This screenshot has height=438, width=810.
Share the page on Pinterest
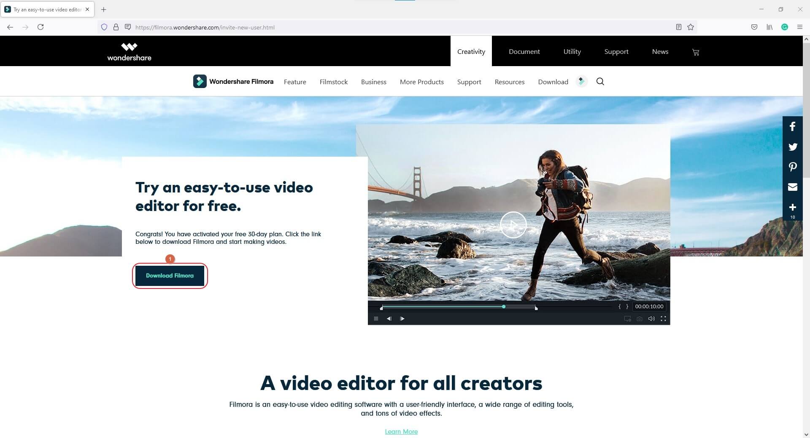(793, 167)
